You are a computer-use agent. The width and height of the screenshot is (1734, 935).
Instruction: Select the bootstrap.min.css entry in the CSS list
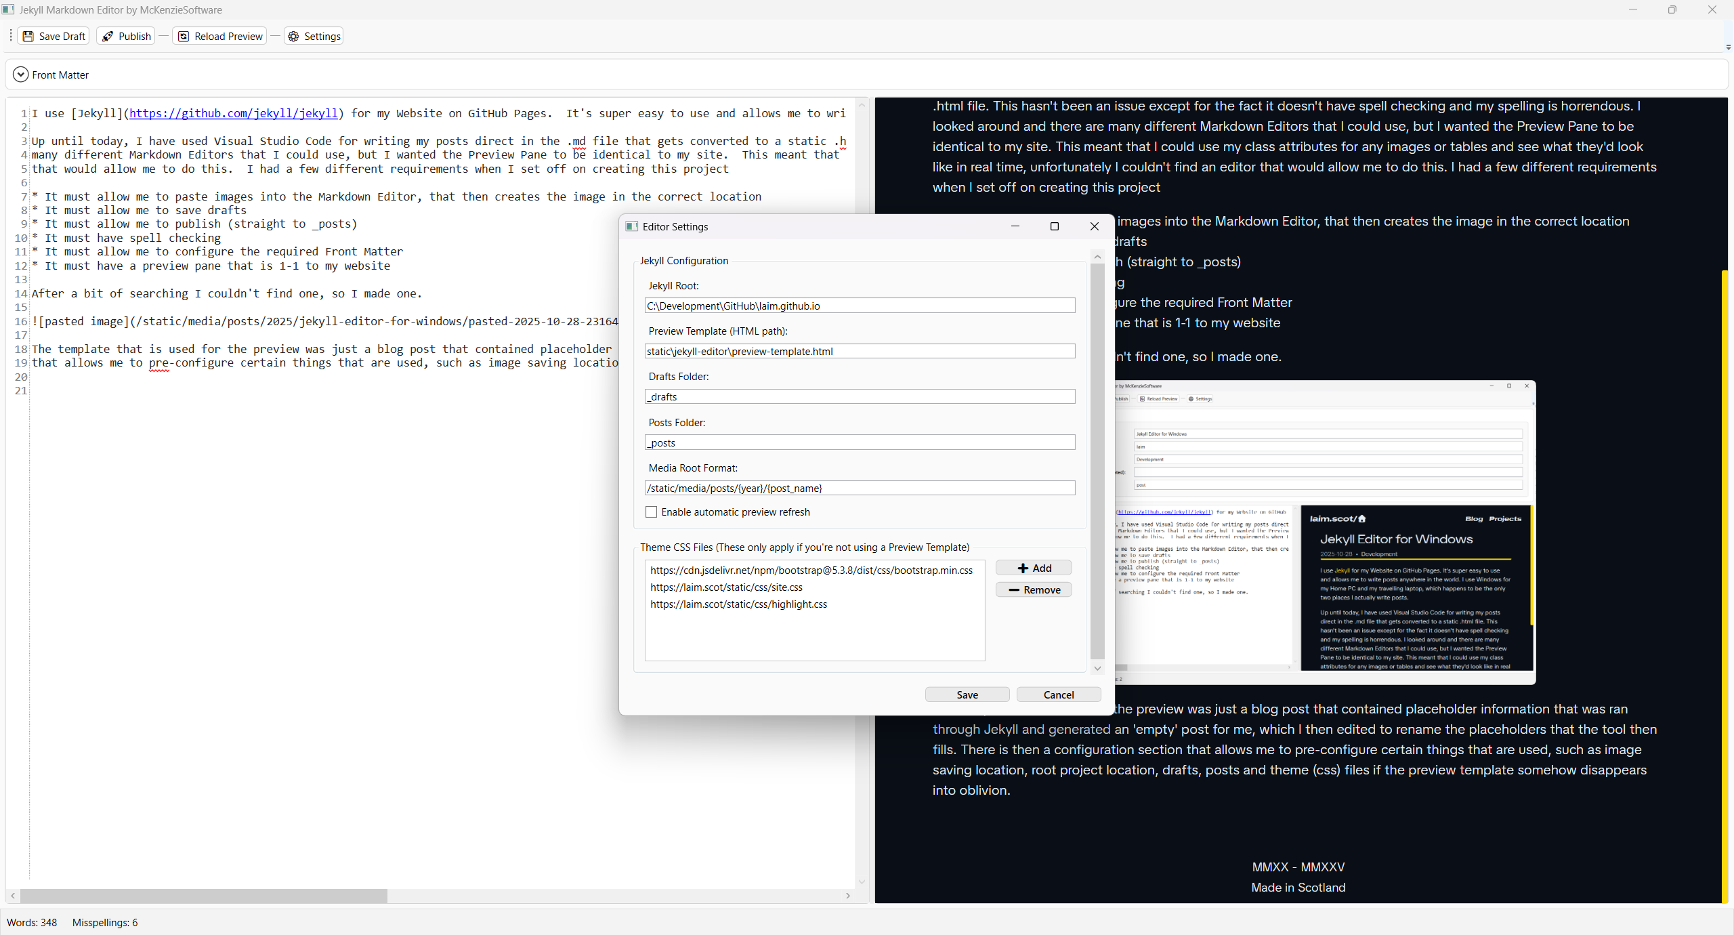pyautogui.click(x=811, y=570)
